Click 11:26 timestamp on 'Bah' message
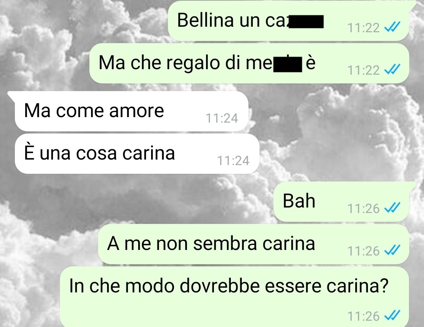The height and width of the screenshot is (327, 424). click(364, 209)
